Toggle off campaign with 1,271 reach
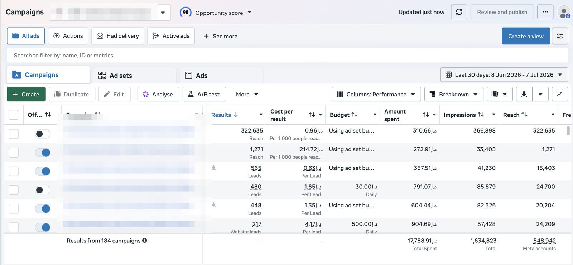The image size is (573, 265). 43,153
